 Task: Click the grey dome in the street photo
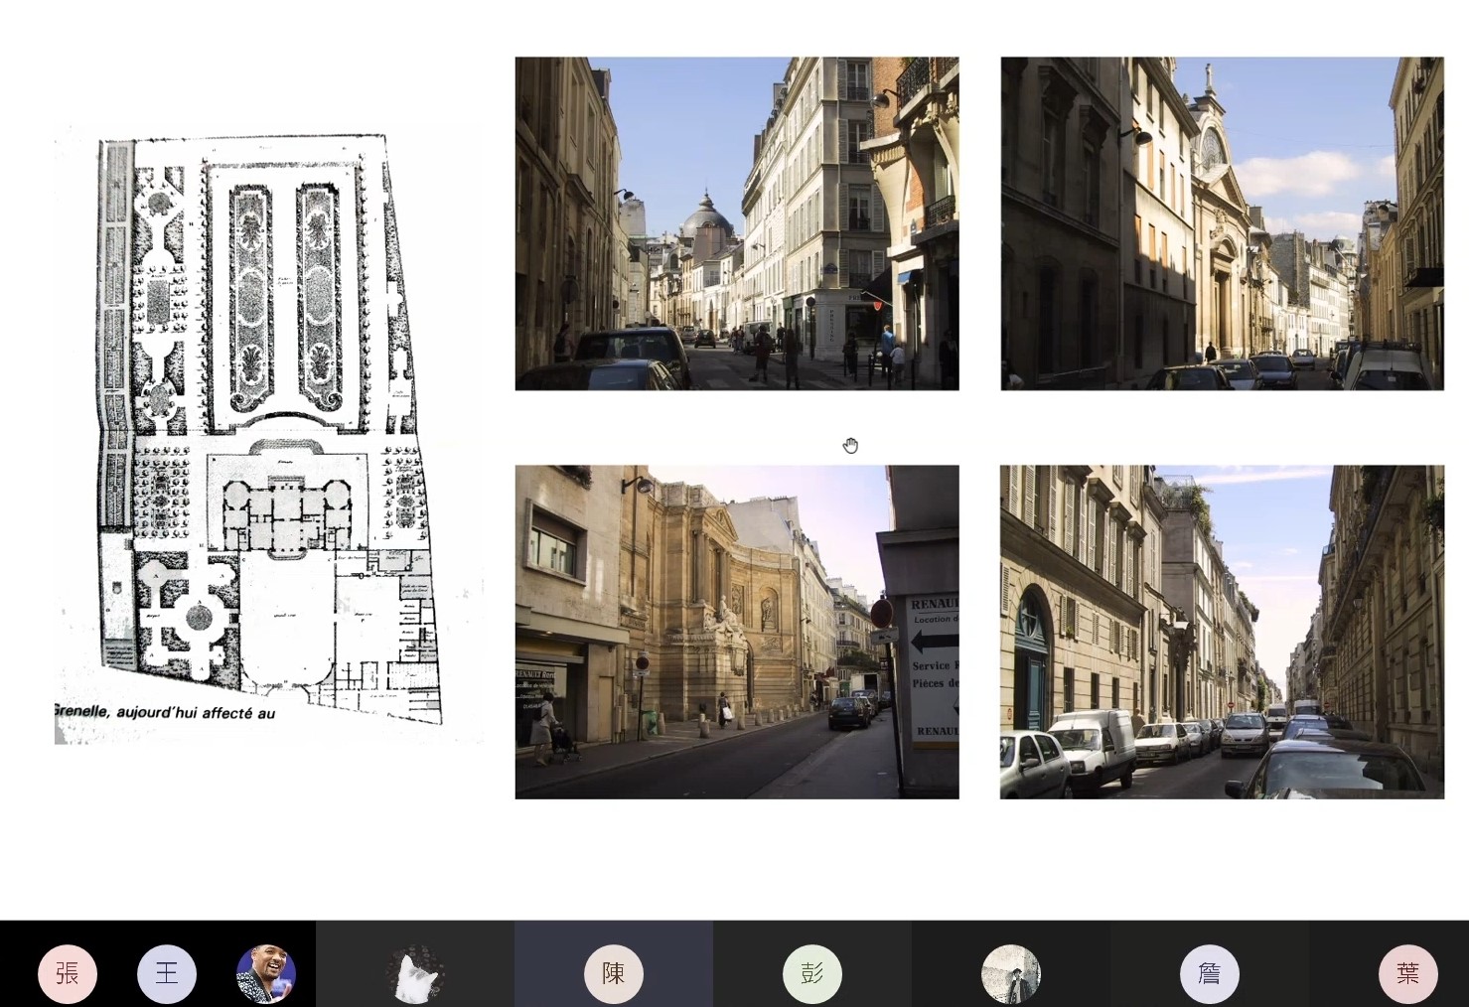pos(705,216)
